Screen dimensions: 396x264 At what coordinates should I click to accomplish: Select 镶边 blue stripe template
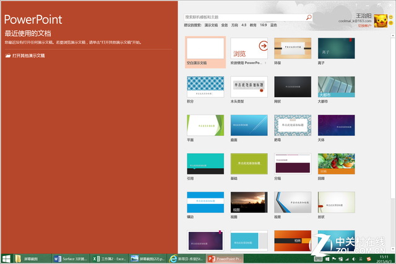pyautogui.click(x=205, y=202)
